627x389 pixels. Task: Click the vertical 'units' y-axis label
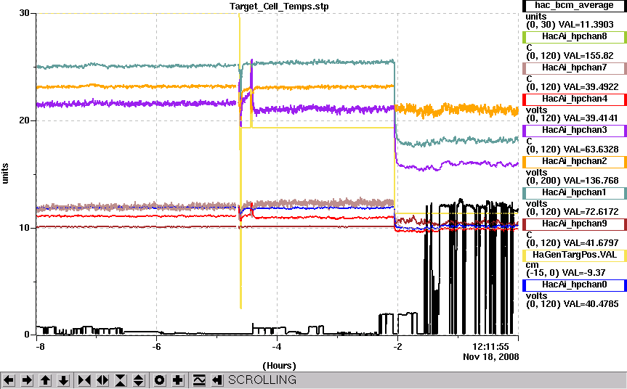click(x=5, y=173)
